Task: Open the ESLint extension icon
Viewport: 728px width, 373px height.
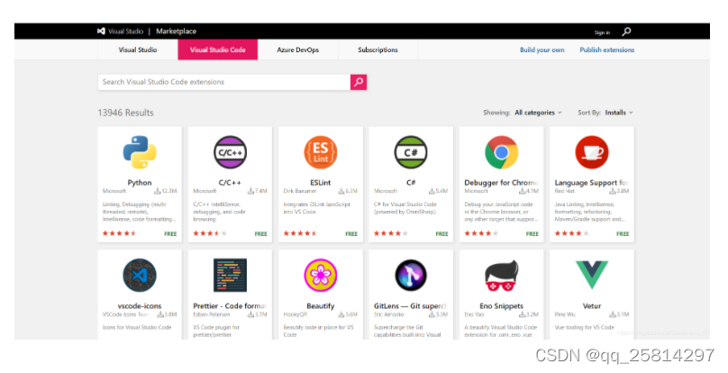Action: click(x=321, y=152)
